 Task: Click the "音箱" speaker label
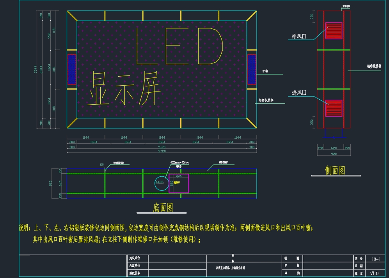pos(265,71)
